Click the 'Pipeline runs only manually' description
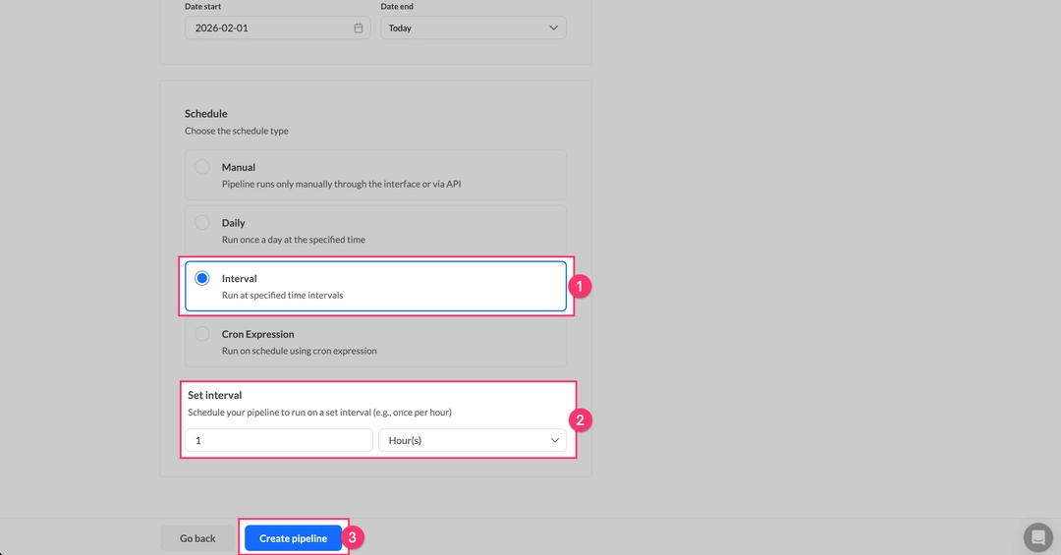Screen dimensions: 1061x555 [341, 184]
